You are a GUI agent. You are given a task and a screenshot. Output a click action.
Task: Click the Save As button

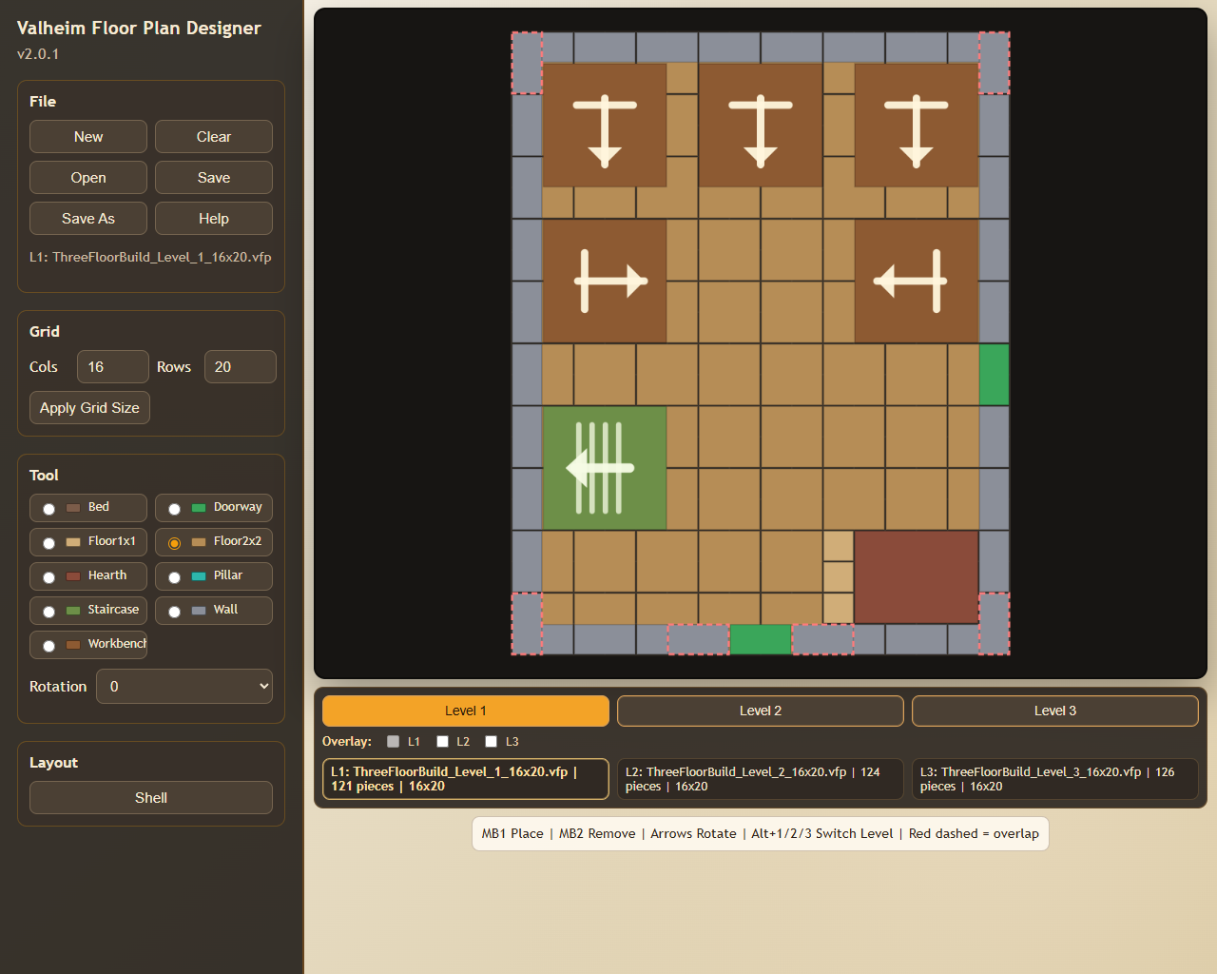[88, 219]
